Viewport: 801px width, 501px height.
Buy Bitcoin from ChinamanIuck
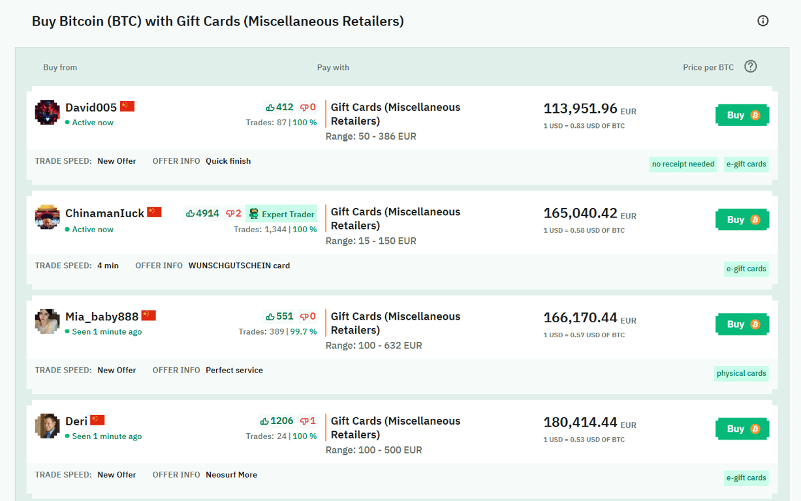(x=742, y=220)
